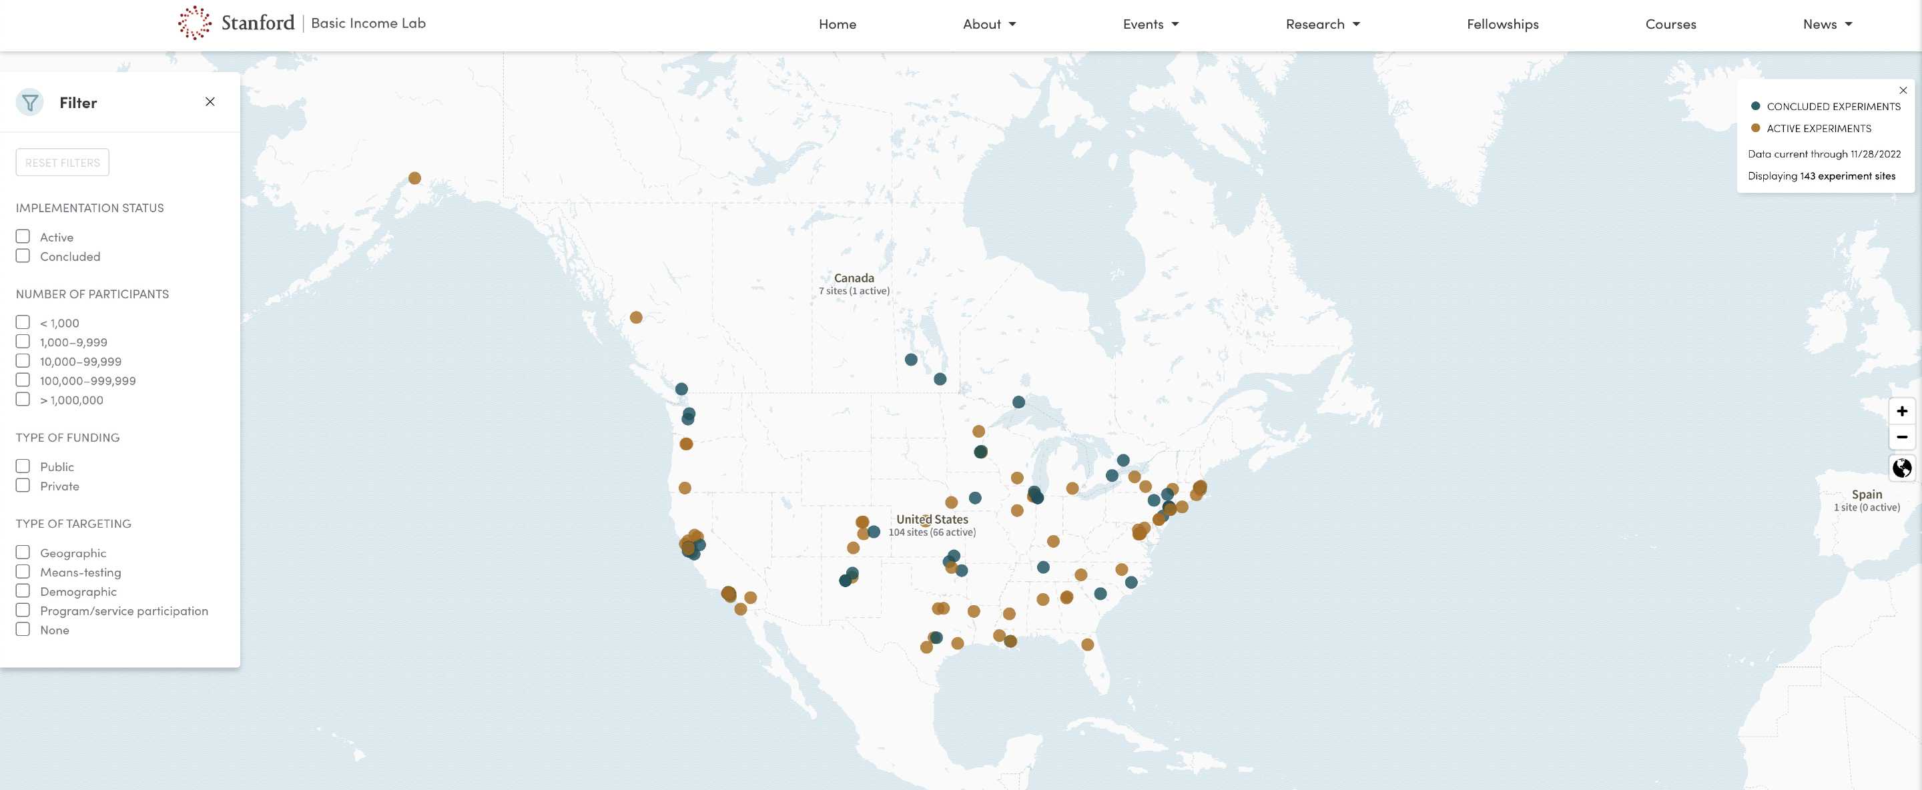Screen dimensions: 1922x790
Task: Close the map legend box
Action: [x=1903, y=90]
